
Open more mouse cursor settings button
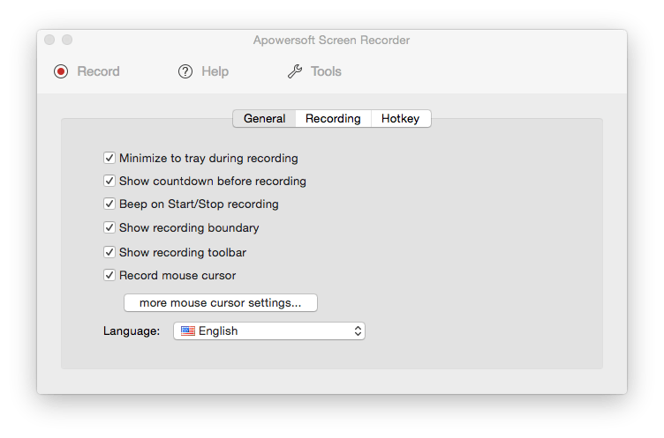tap(221, 302)
